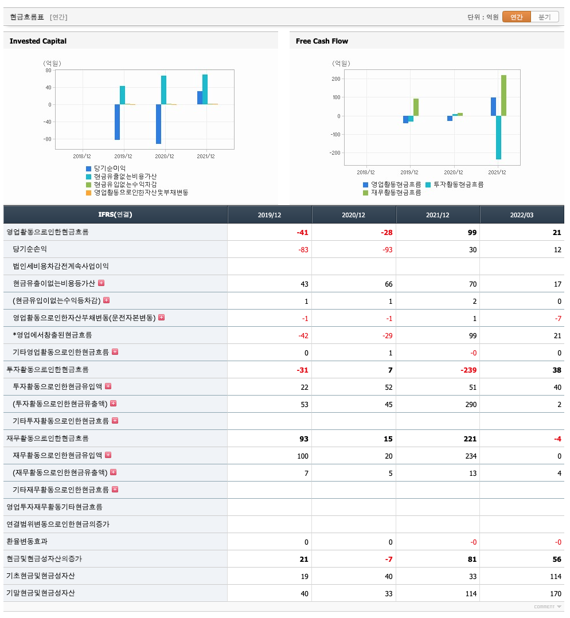Click 재무활동현금흐름 legend green swatch
This screenshot has width=570, height=618.
[x=365, y=193]
